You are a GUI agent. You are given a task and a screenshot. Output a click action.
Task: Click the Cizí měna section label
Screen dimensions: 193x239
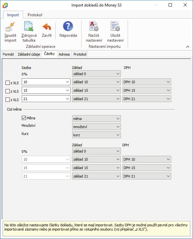click(14, 109)
